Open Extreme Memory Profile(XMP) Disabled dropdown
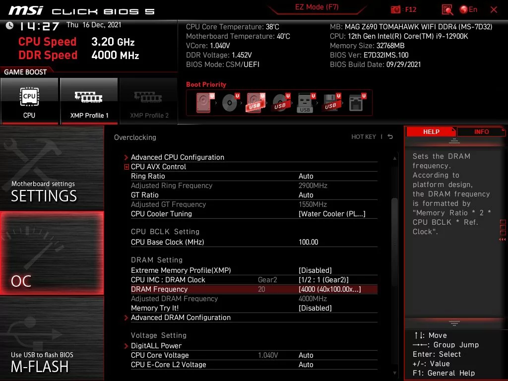The height and width of the screenshot is (381, 508). (315, 270)
